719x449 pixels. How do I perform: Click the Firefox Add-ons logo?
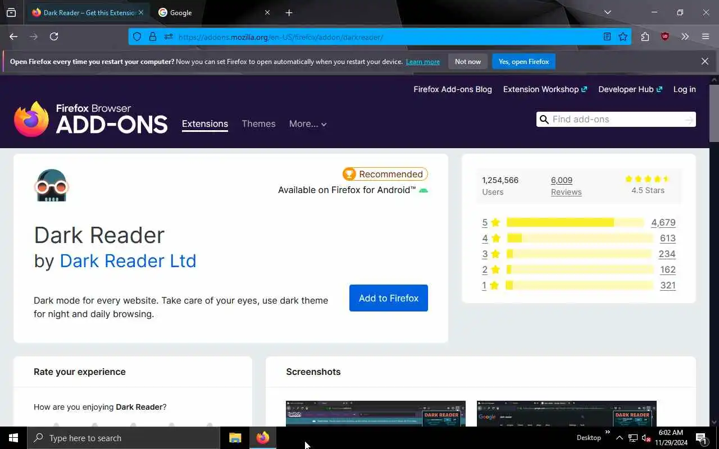coord(90,119)
